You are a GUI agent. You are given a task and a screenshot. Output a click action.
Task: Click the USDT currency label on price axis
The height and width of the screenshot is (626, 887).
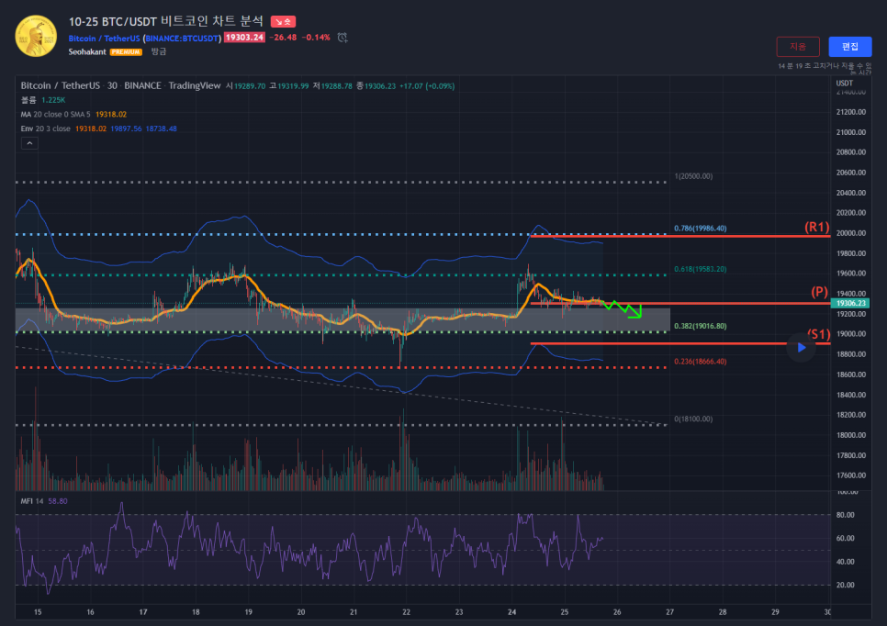pos(845,84)
